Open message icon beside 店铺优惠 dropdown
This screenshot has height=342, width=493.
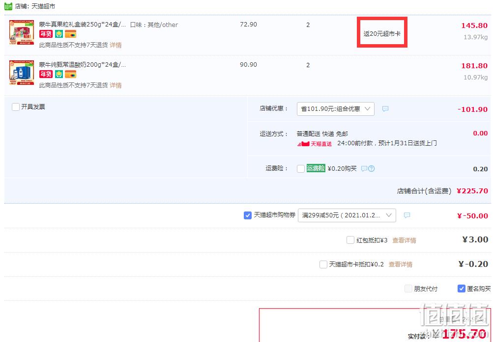[385, 108]
